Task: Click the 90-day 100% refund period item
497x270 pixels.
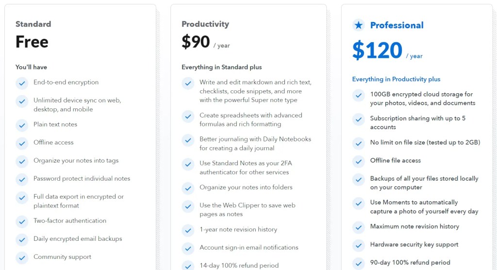Action: (410, 263)
